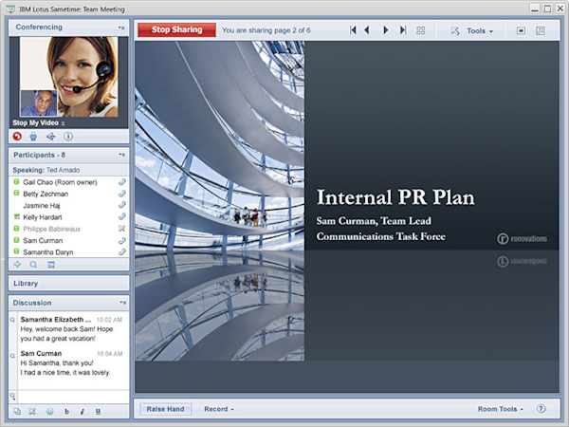Open the Participants panel menu arrow
Screen dimensions: 569x427
(x=121, y=155)
